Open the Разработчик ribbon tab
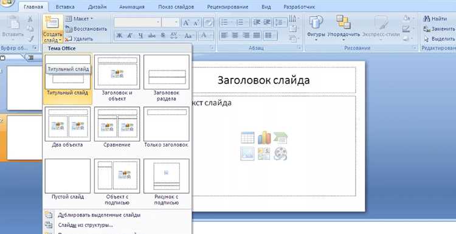The width and height of the screenshot is (456, 234). [299, 7]
